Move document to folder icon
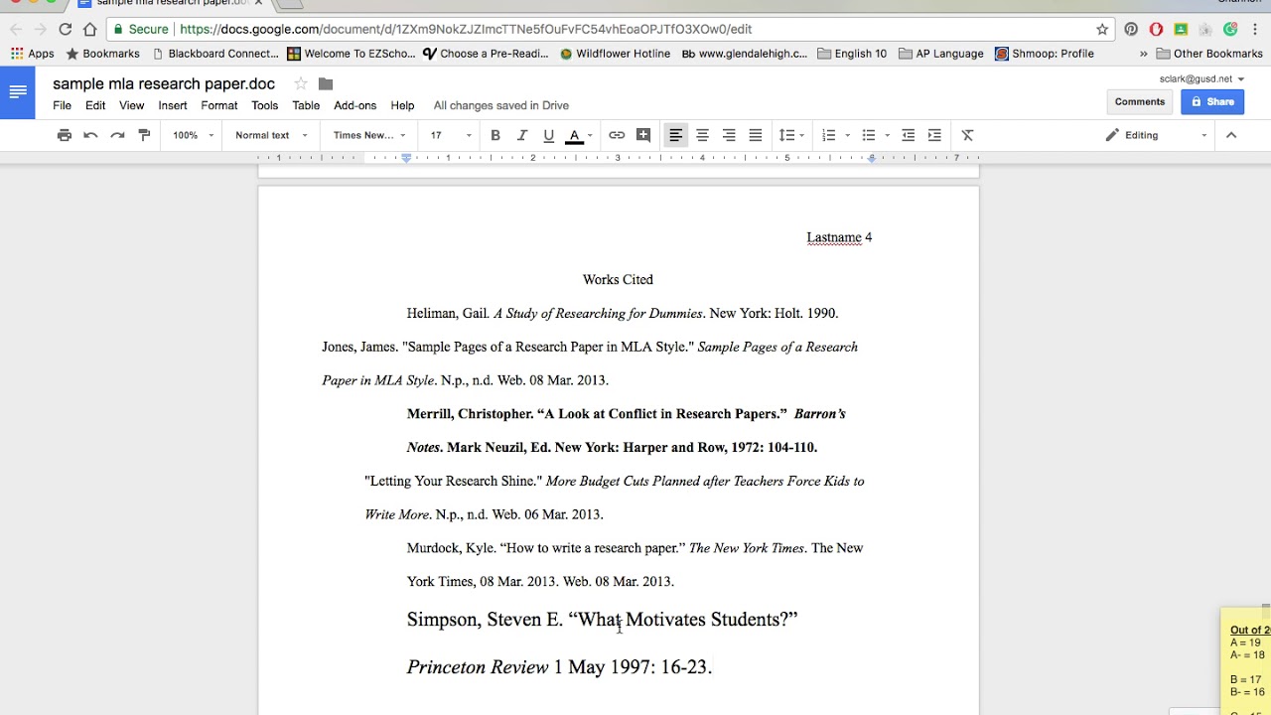 tap(326, 84)
